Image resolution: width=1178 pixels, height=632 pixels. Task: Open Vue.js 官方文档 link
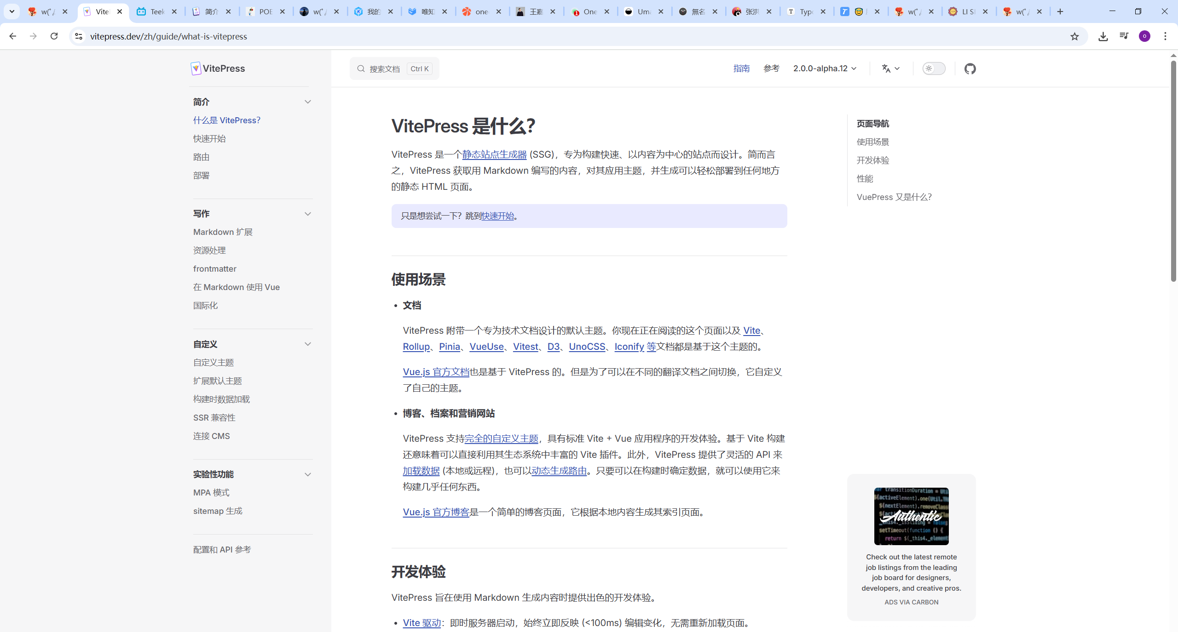pyautogui.click(x=436, y=372)
